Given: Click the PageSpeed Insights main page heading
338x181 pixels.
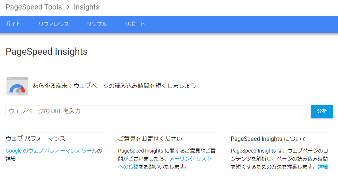Looking at the screenshot, I should [47, 51].
